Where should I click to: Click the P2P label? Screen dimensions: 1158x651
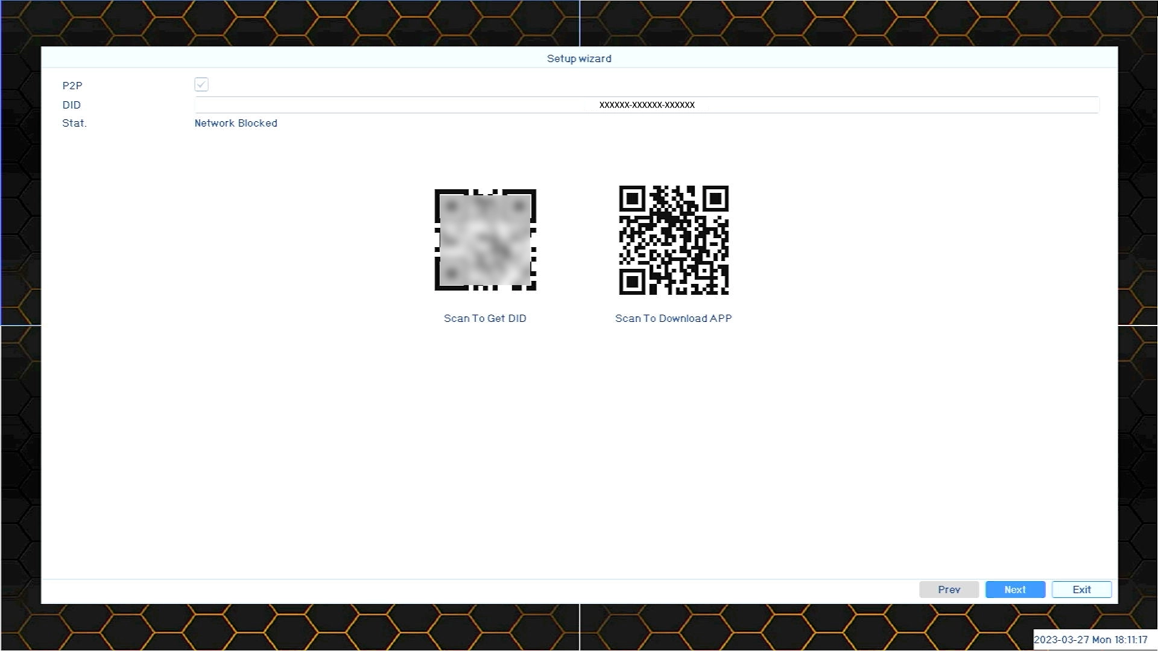(x=72, y=86)
